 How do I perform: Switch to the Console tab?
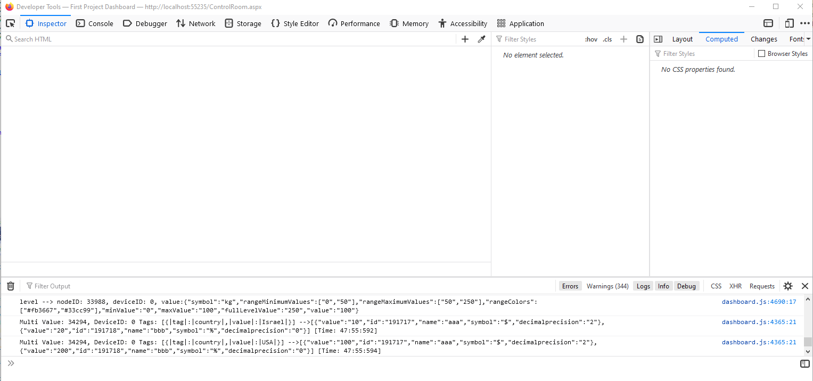click(95, 23)
